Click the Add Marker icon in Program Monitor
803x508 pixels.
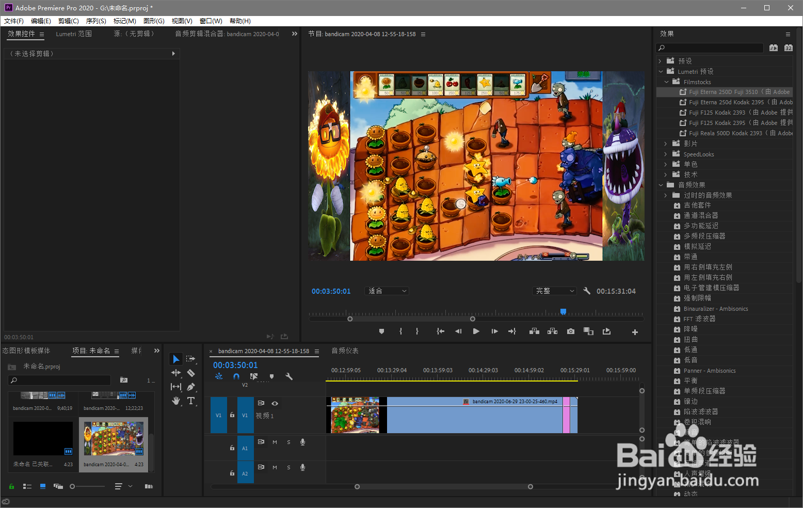pos(381,331)
